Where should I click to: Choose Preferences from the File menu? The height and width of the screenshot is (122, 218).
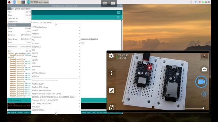[x=19, y=47]
